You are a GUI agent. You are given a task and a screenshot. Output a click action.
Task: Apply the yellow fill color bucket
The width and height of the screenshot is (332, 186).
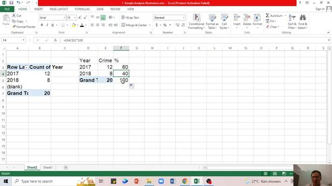tap(74, 25)
